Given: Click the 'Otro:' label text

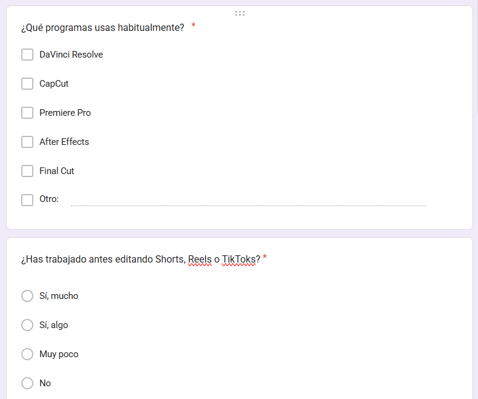Looking at the screenshot, I should [49, 199].
